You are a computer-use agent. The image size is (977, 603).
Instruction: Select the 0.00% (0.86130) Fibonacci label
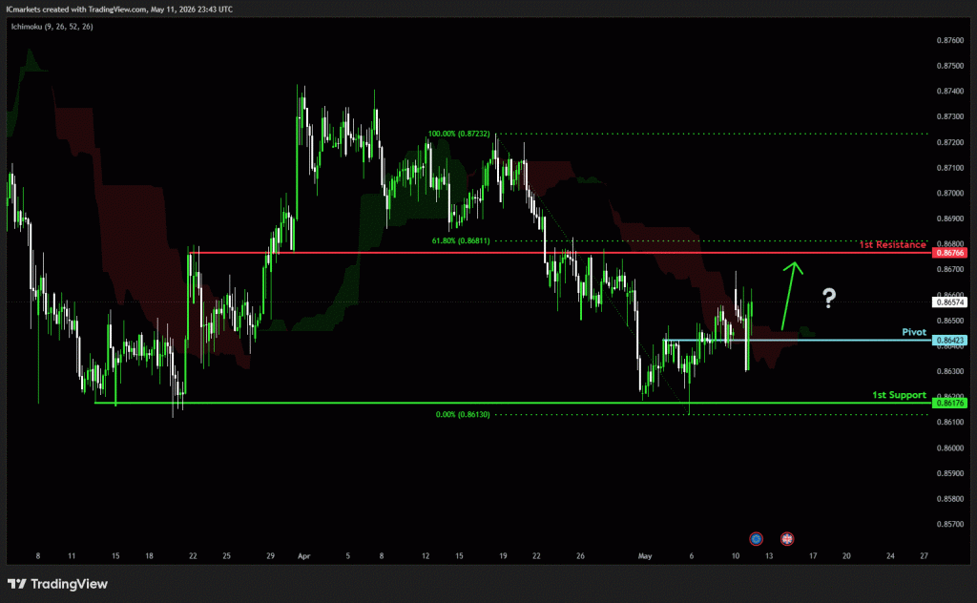pos(463,414)
